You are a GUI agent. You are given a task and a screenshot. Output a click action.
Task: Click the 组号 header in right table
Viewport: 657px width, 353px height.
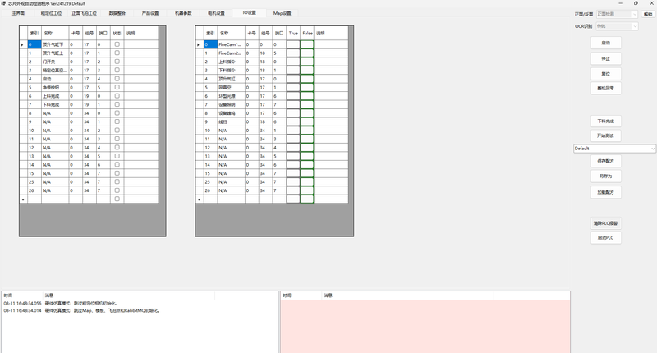(x=265, y=33)
